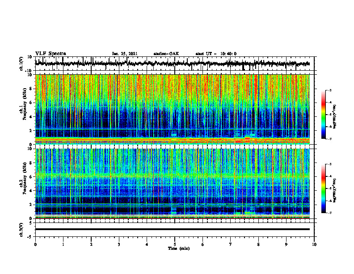Click the "4" kHz tick of ch.2 spectrogram
This screenshot has height=274, width=354.
pyautogui.click(x=31, y=191)
